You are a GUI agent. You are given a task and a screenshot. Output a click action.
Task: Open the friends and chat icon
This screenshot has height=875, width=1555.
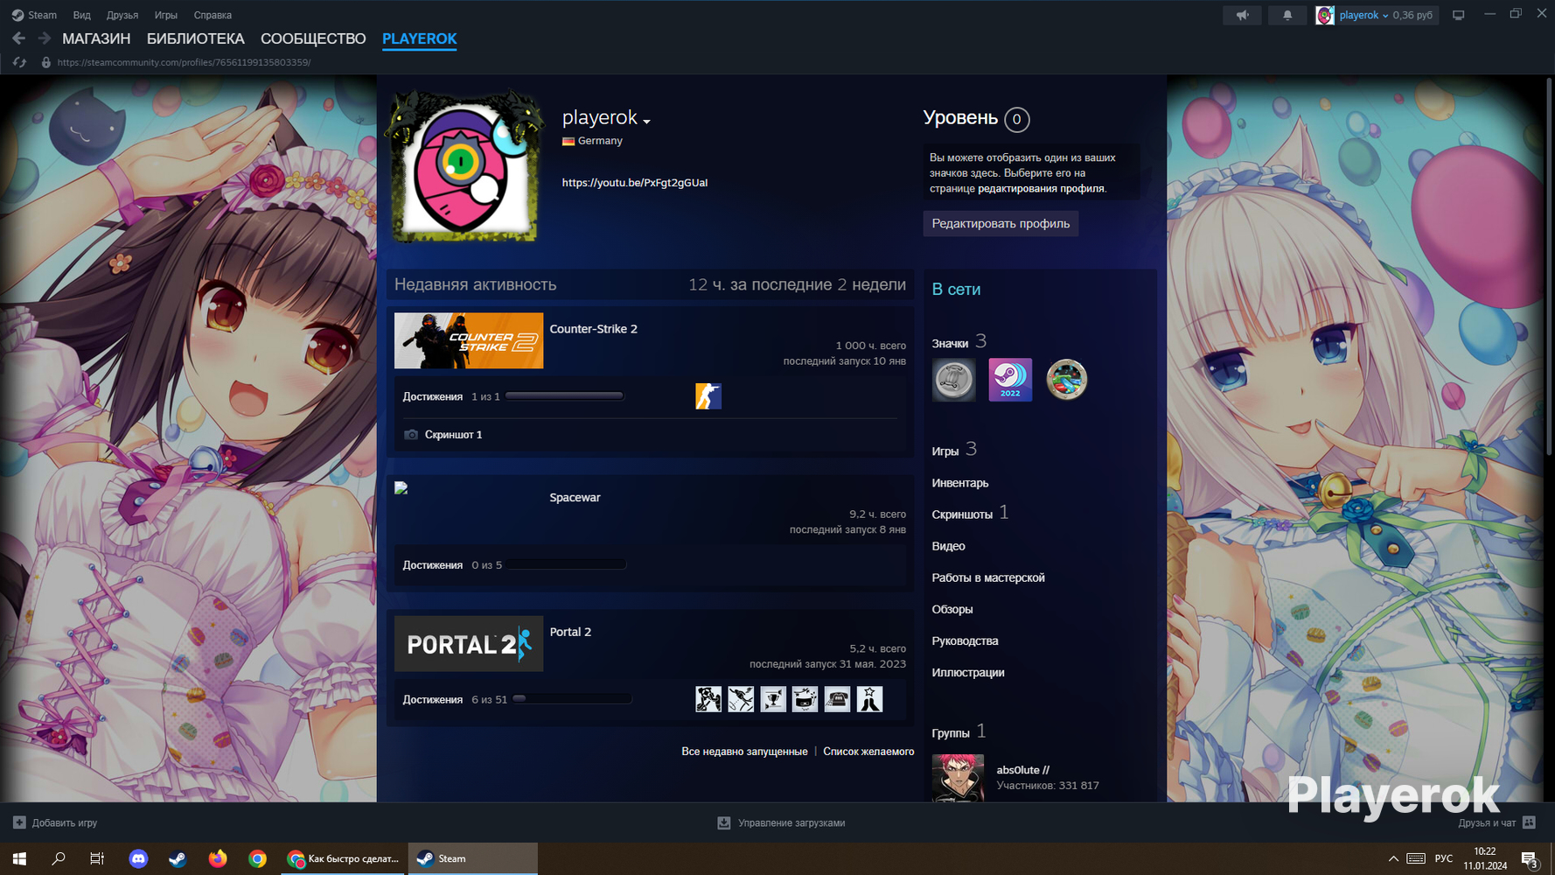[x=1529, y=822]
